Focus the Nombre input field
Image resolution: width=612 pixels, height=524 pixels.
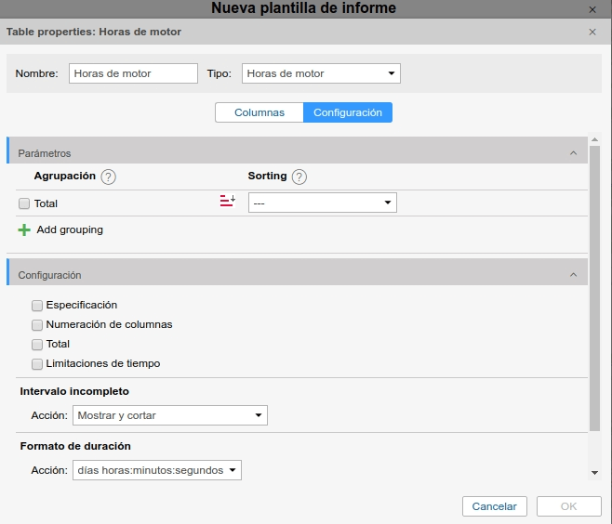(133, 73)
